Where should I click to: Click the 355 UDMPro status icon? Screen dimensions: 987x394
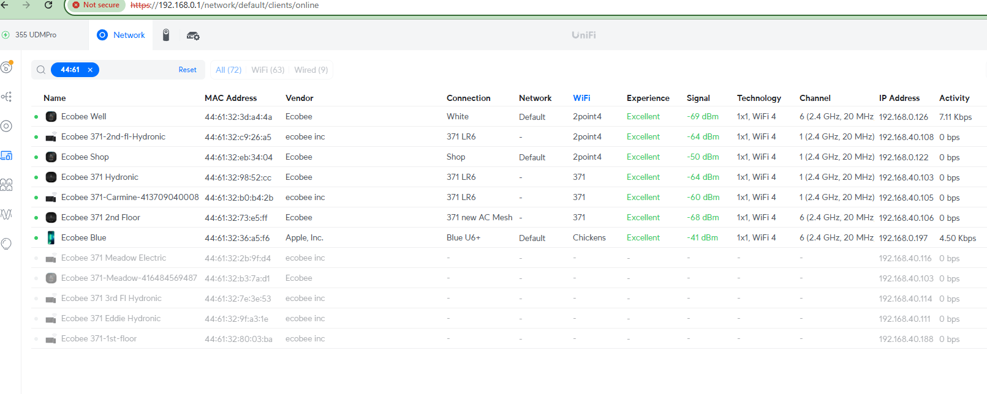[6, 35]
